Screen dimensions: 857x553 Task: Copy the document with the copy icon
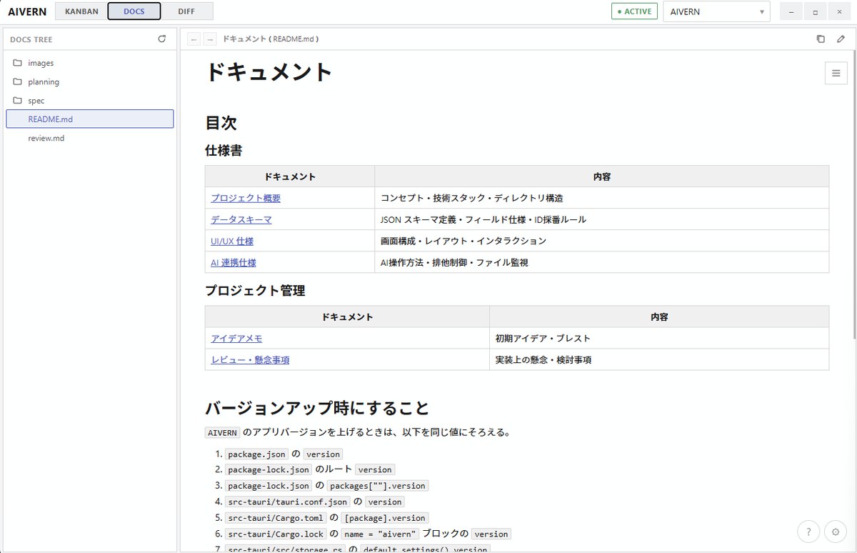click(821, 39)
